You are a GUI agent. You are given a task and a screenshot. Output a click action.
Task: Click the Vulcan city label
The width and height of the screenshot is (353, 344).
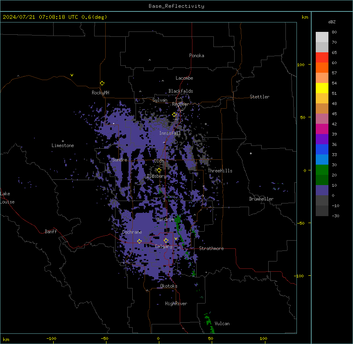click(222, 324)
